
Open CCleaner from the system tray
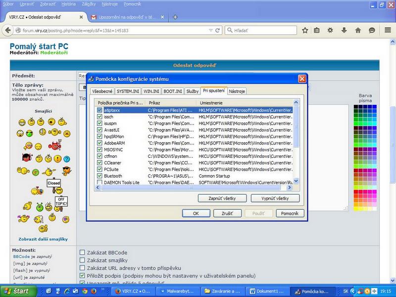(360, 292)
